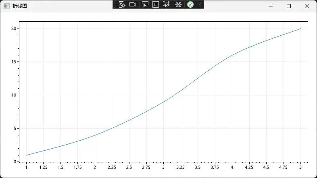This screenshot has width=317, height=178.
Task: Click the green checkmark status icon
Action: [190, 4]
